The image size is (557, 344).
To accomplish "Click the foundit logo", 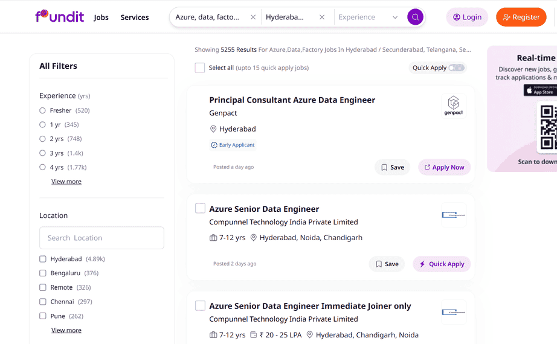I will [x=59, y=16].
